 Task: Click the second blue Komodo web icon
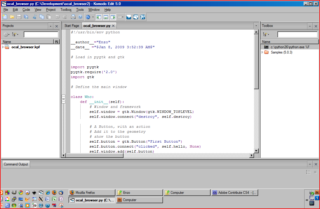coord(136,17)
